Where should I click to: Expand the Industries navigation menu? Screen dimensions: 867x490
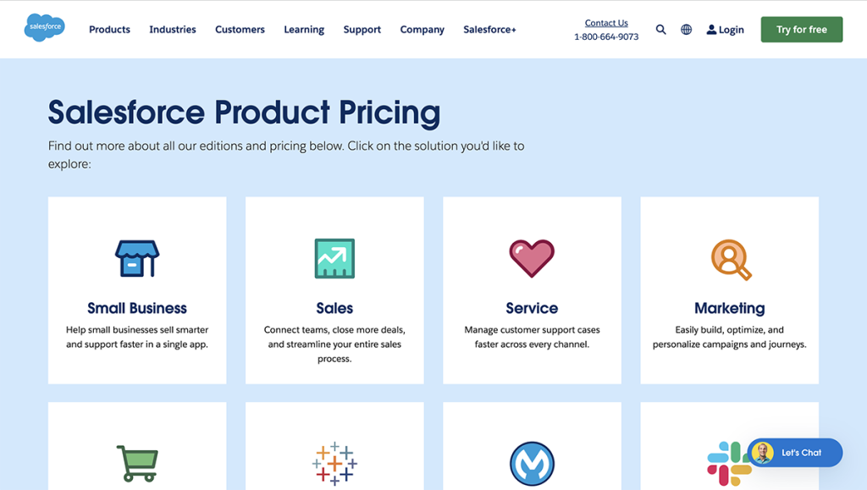click(172, 29)
